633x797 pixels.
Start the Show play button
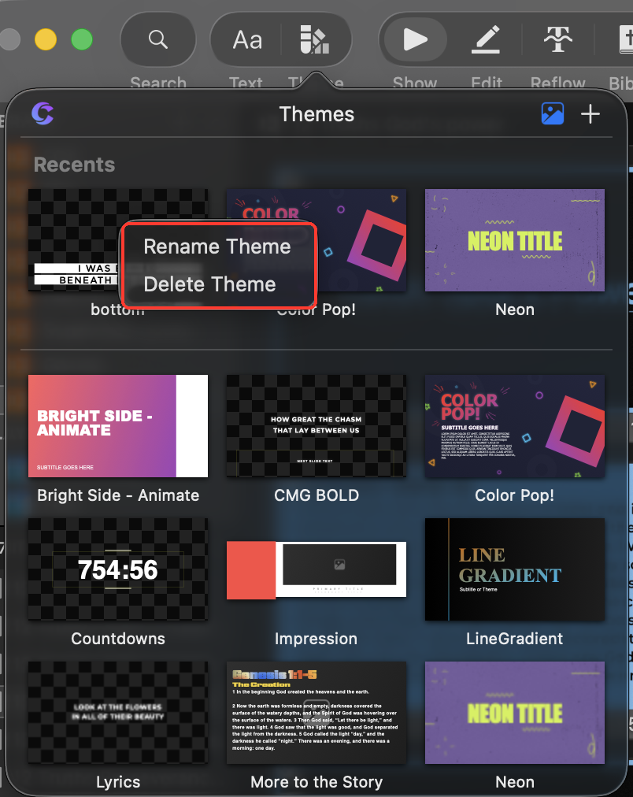click(415, 39)
